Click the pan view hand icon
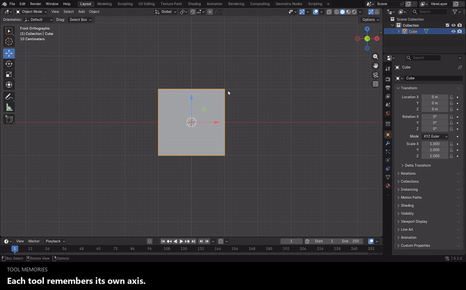The image size is (466, 290). [376, 65]
